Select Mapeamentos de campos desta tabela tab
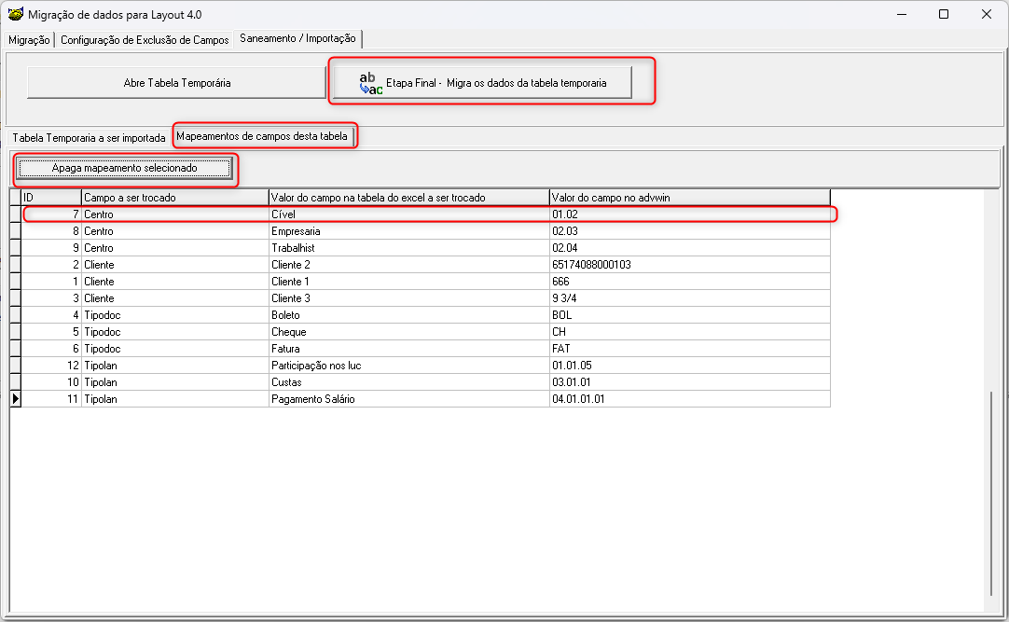This screenshot has height=622, width=1009. 262,136
